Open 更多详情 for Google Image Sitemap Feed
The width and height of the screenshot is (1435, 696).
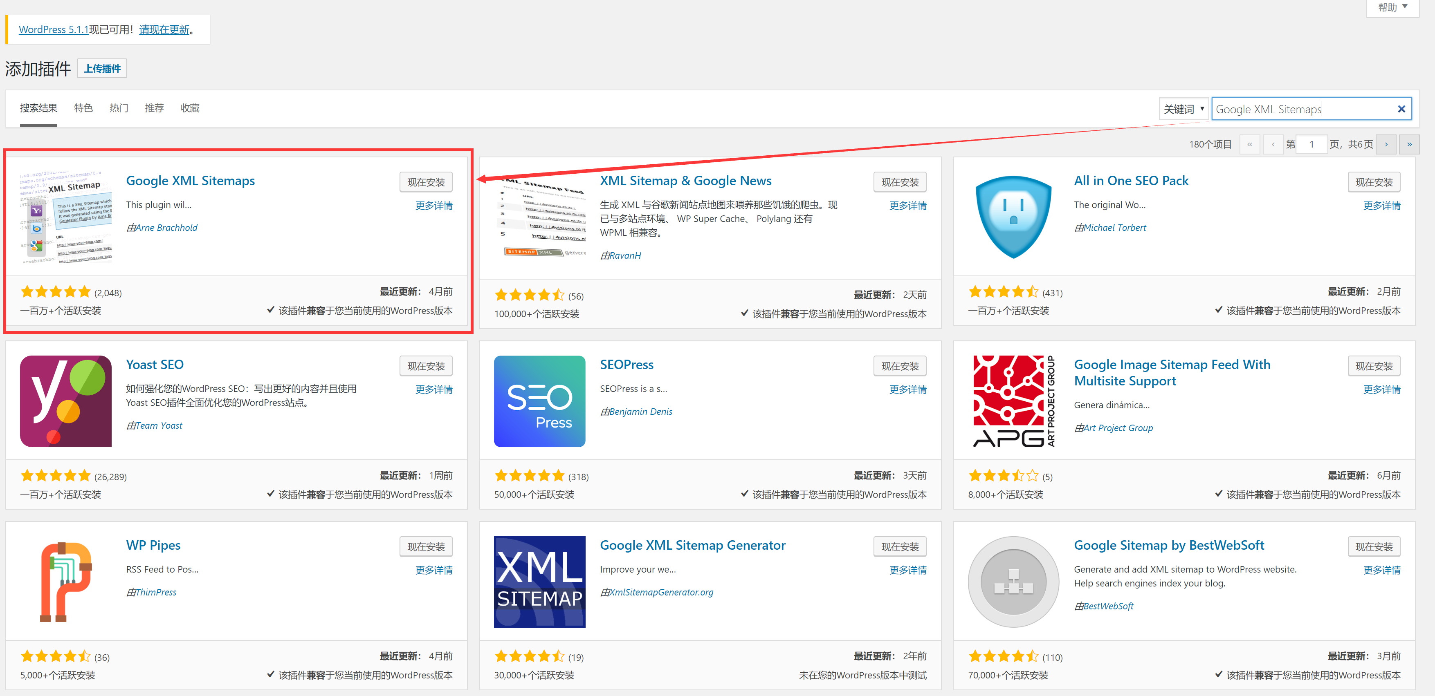tap(1381, 389)
